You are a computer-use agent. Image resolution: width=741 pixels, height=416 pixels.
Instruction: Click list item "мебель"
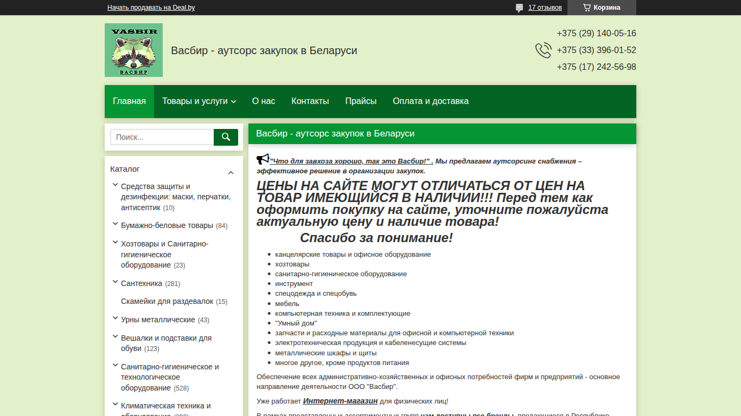287,304
